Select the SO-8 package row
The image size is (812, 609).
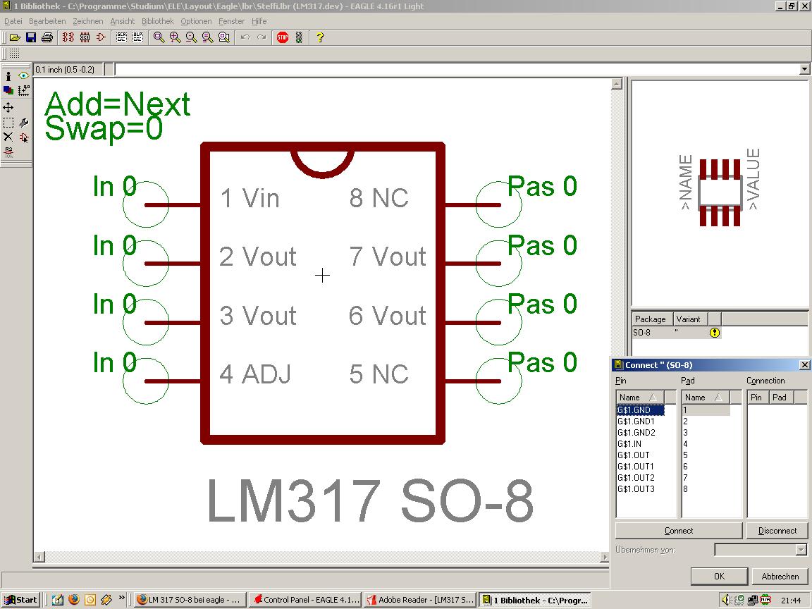tap(677, 333)
